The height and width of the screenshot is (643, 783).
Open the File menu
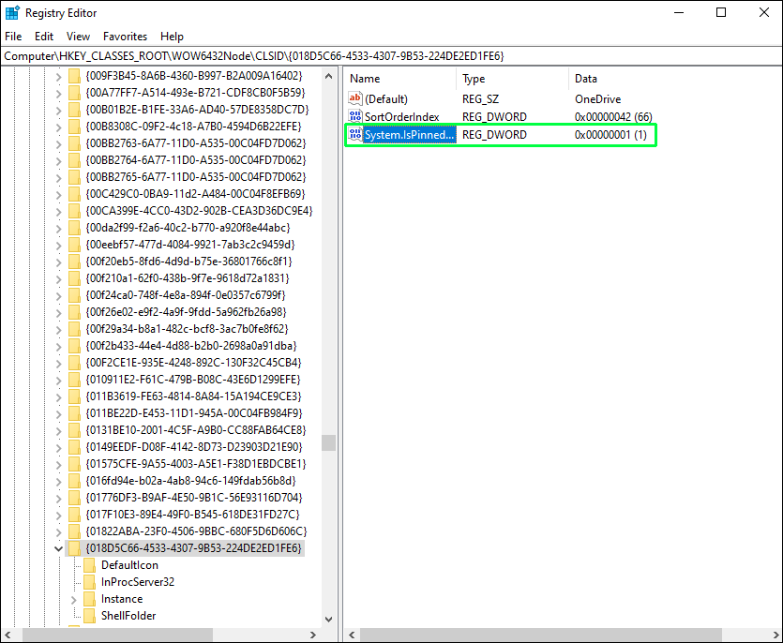[x=13, y=37]
